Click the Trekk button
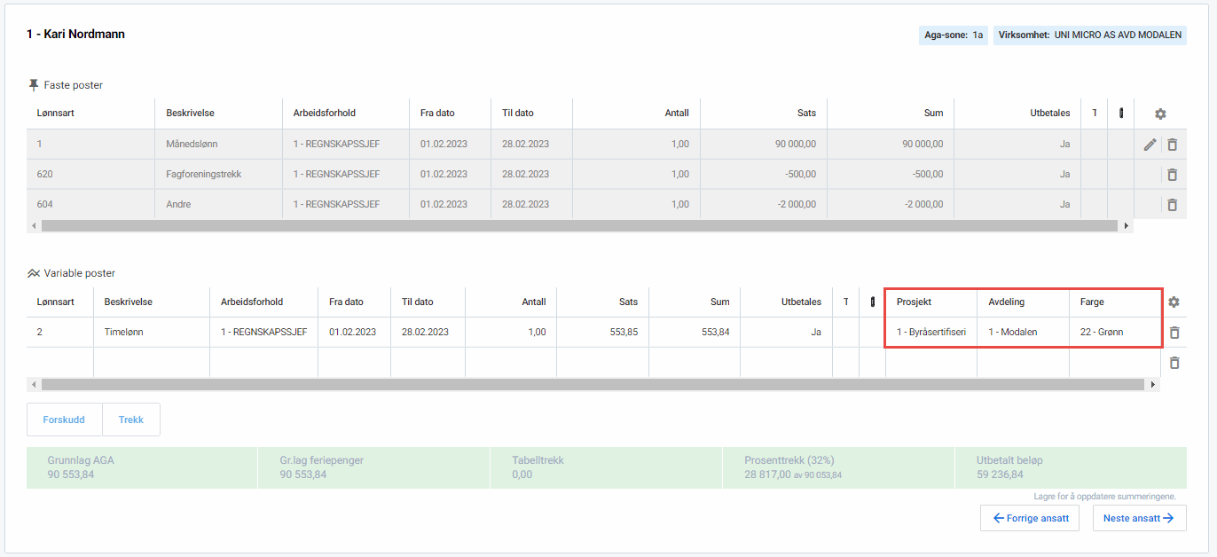This screenshot has width=1217, height=557. click(x=131, y=420)
